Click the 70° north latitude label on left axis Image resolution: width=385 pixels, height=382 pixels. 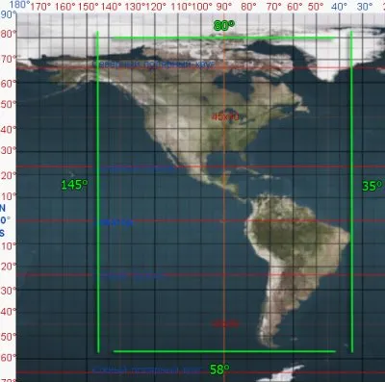point(9,59)
